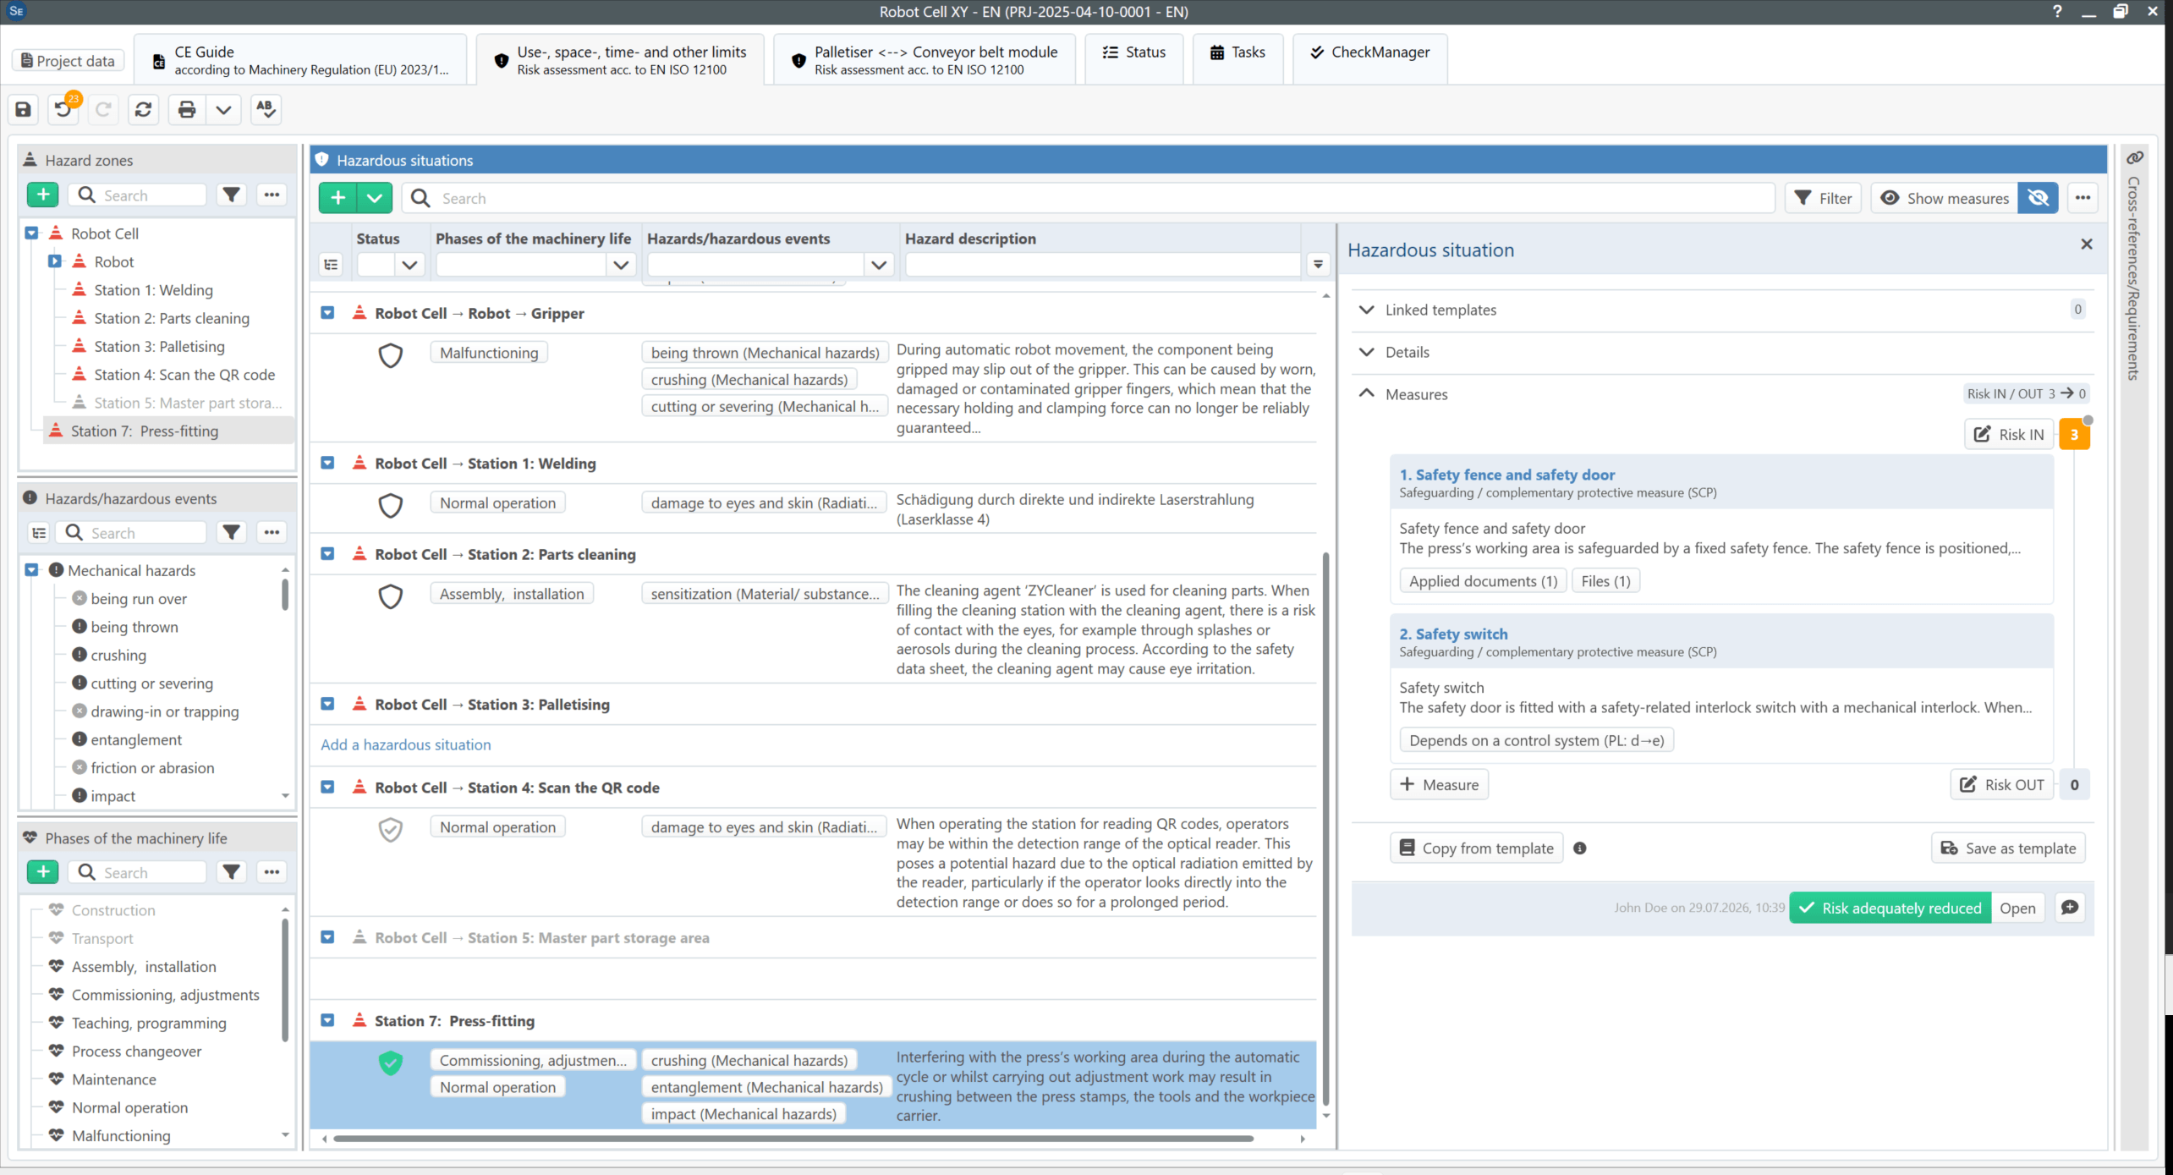Click the Filter button
Viewport: 2173px width, 1175px height.
click(x=1823, y=198)
